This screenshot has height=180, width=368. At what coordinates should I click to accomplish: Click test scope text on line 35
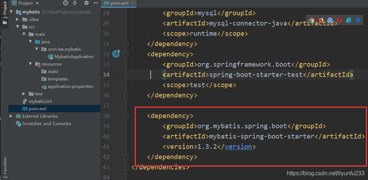click(197, 85)
